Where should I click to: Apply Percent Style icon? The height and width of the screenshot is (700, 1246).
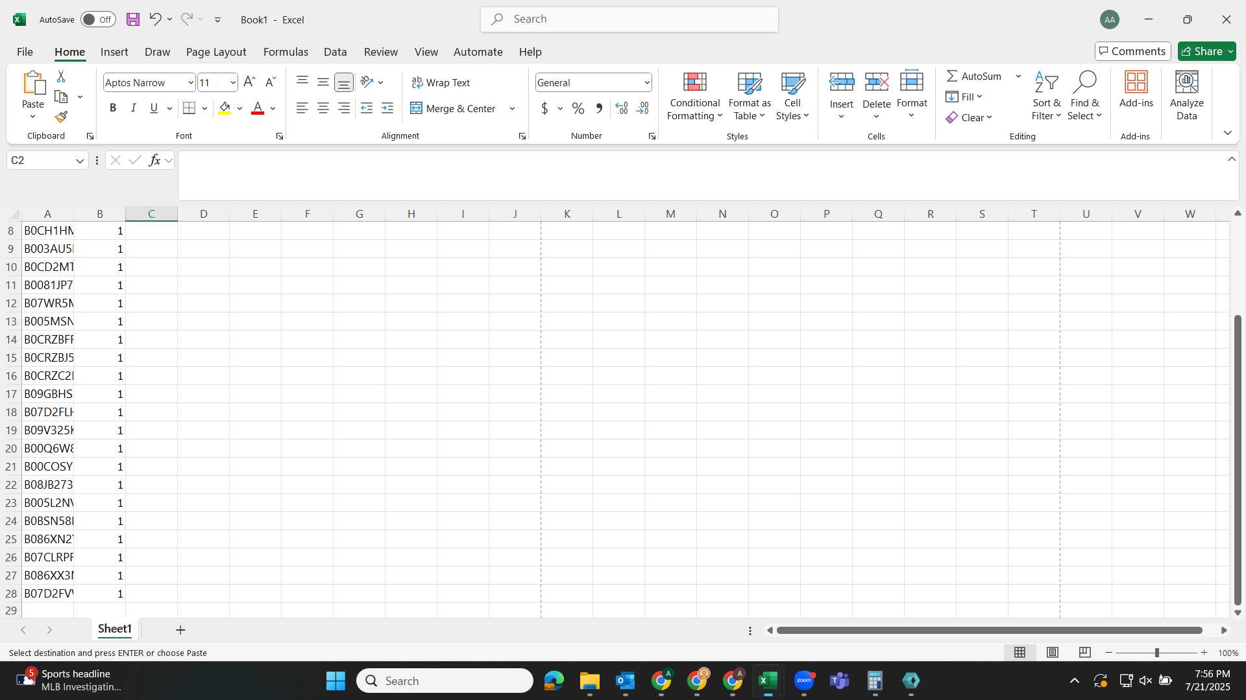(x=578, y=108)
